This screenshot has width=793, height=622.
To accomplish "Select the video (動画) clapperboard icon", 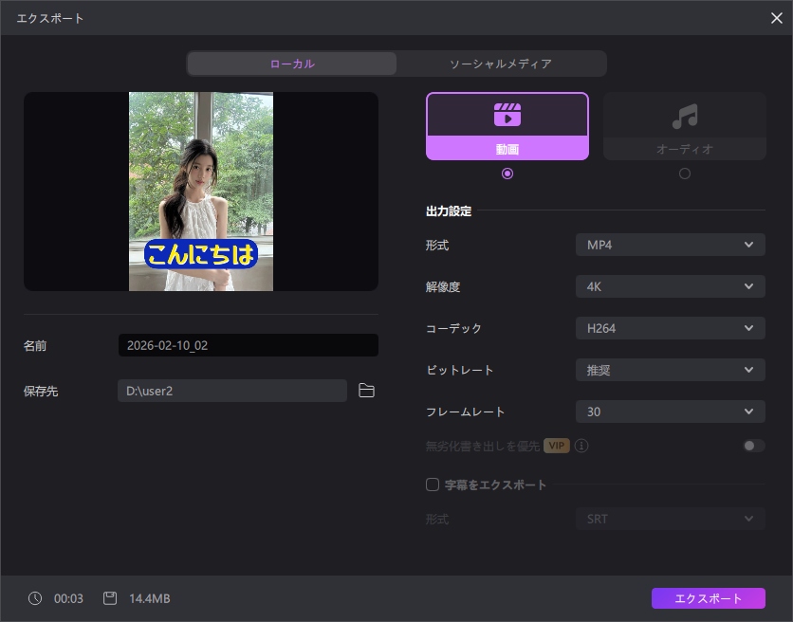I will [507, 115].
